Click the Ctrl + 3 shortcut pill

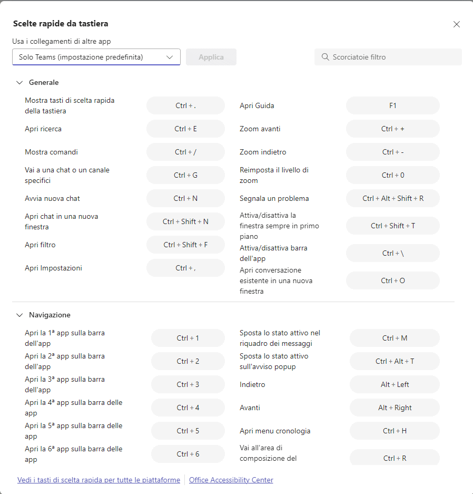(188, 385)
